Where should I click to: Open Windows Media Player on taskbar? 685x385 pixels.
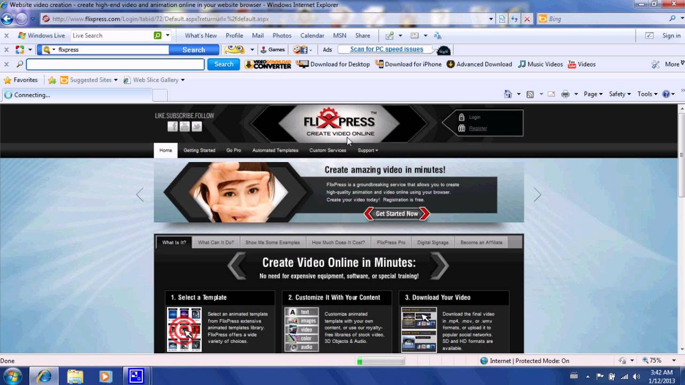[105, 376]
